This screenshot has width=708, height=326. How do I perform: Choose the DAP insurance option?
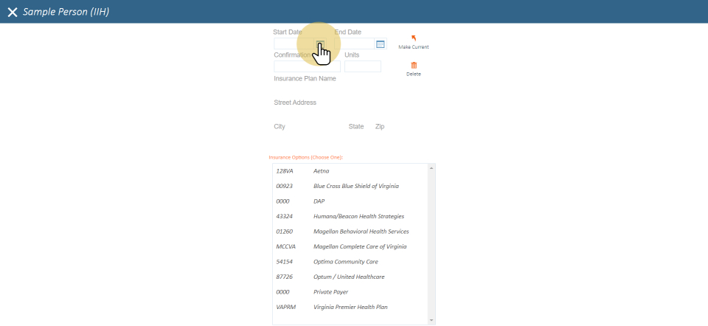(x=319, y=201)
